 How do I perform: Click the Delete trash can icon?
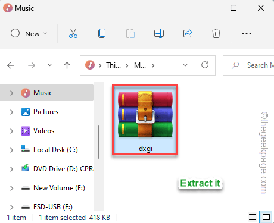(216, 33)
